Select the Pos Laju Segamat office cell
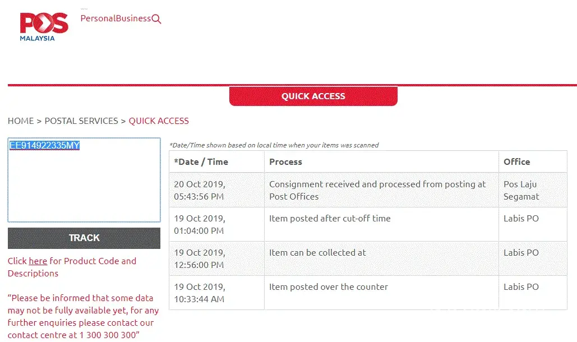 (521, 190)
